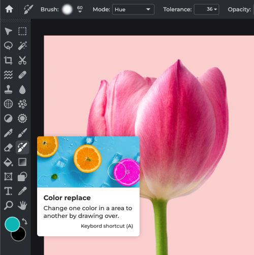This screenshot has height=255, width=254.
Task: Select the Liquify waves tool
Action: point(8,75)
